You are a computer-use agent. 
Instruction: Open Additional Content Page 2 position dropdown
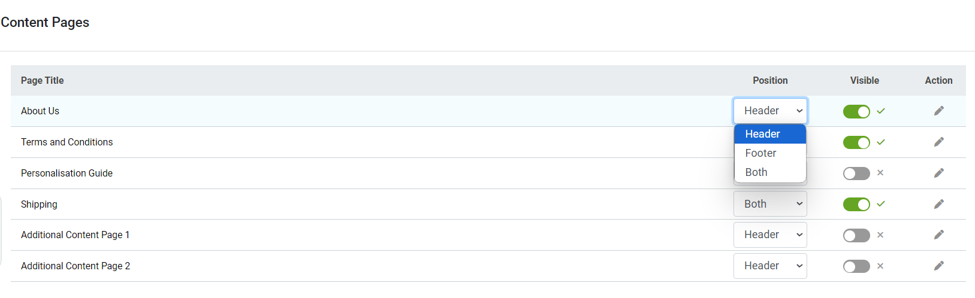click(x=770, y=266)
